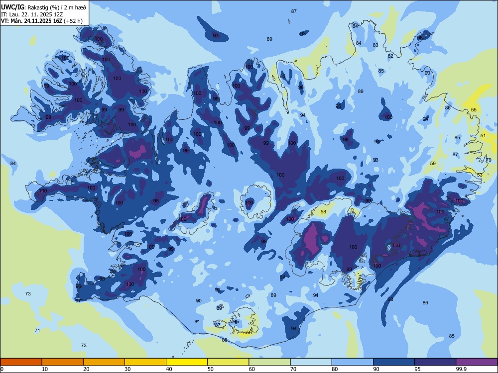Click the title 'UWC/IG: Rakastig (%) í 2 m hæð'
The height and width of the screenshot is (373, 498).
43,7
